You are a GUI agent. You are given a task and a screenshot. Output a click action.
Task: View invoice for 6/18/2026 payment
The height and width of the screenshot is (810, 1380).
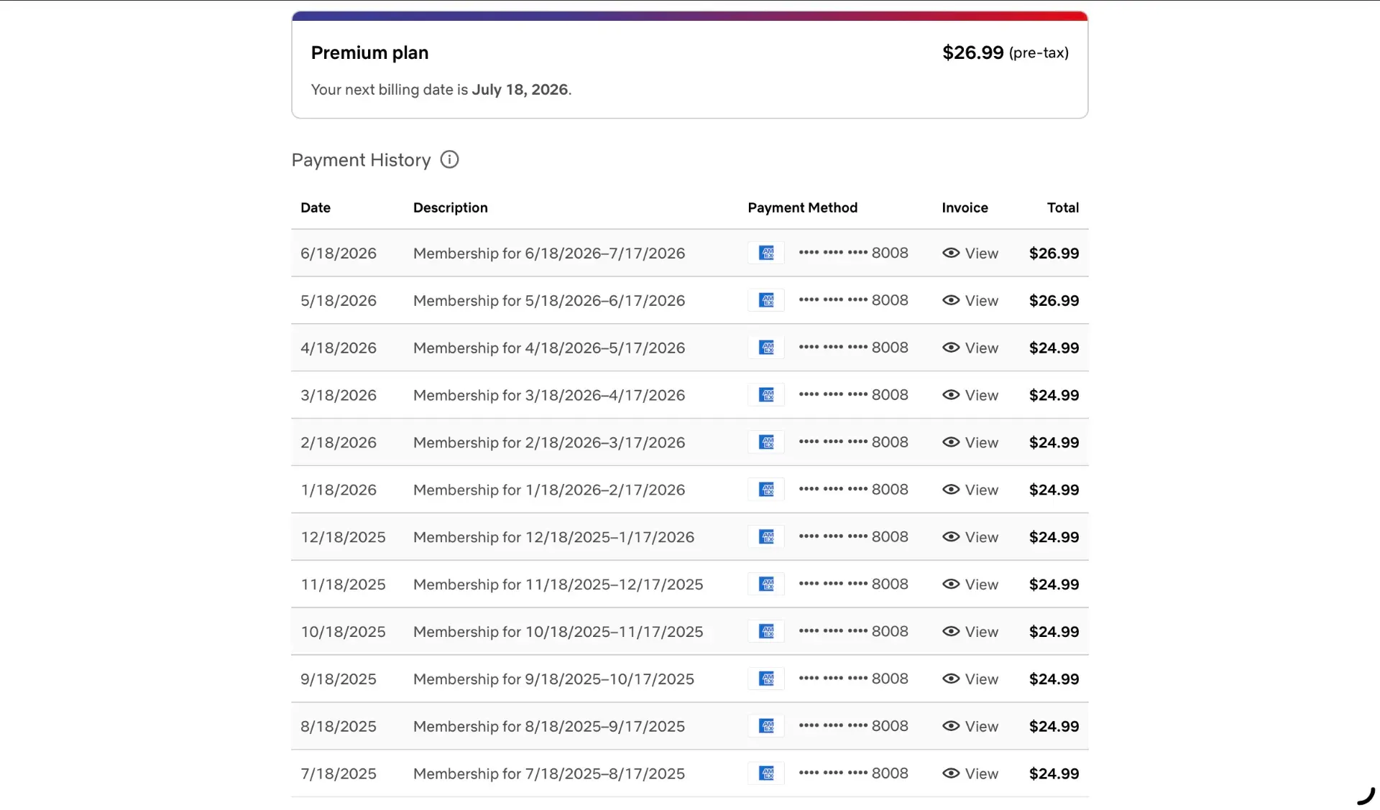point(970,253)
